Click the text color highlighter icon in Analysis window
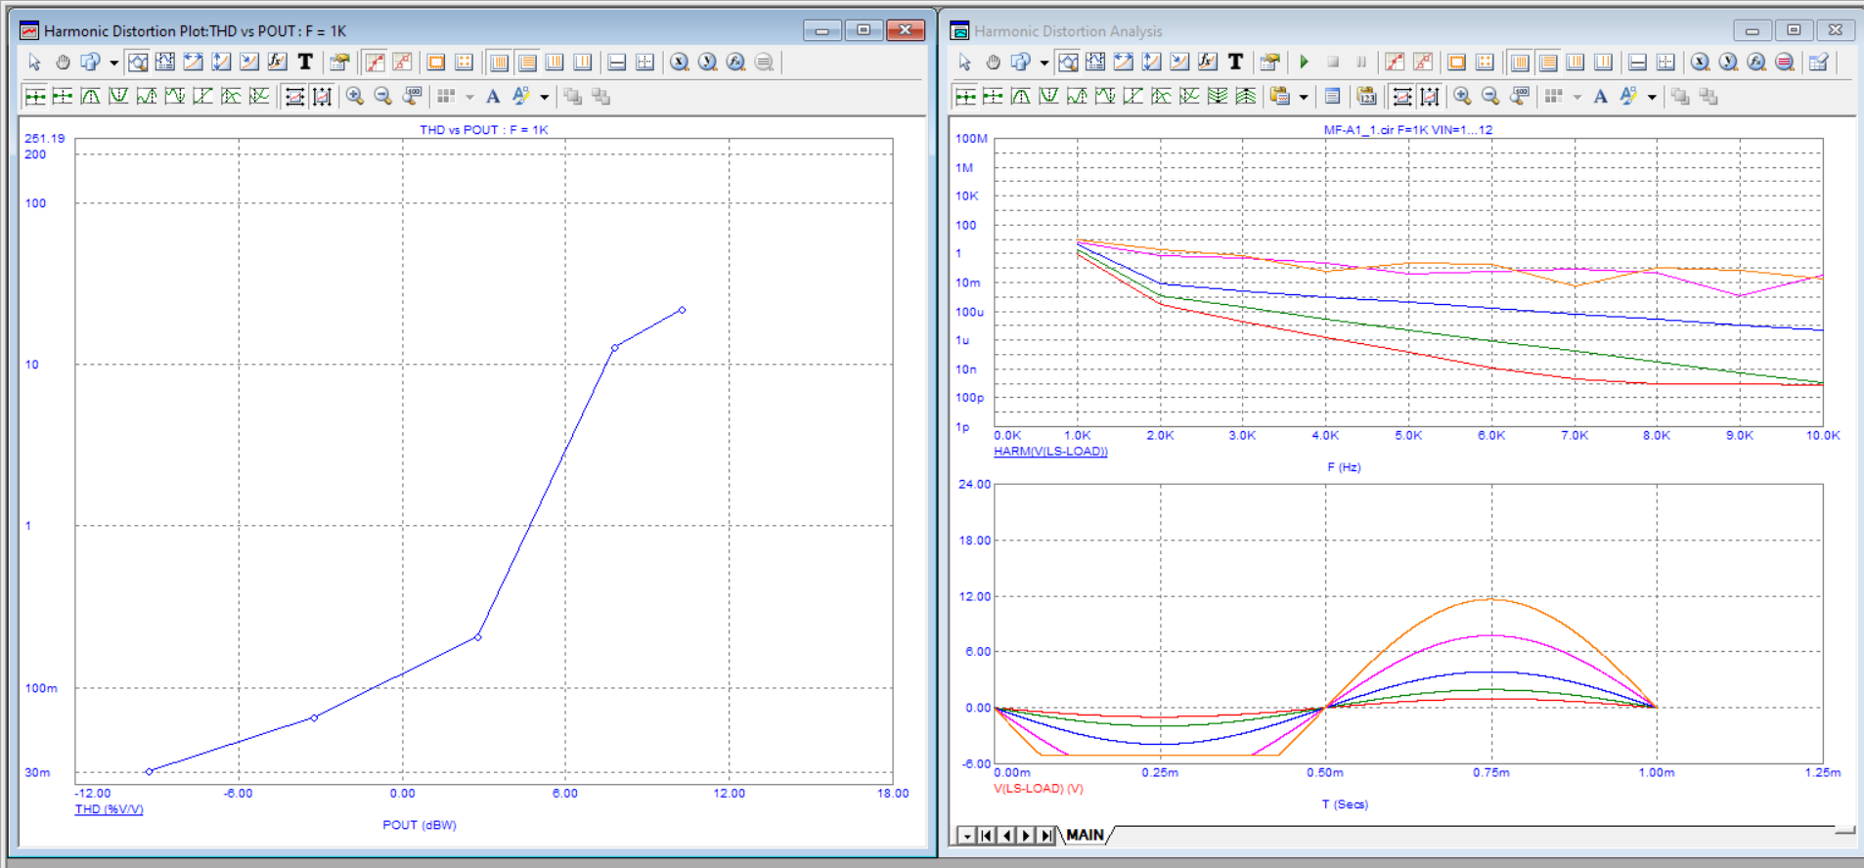Screen dimensions: 1864x868 [1627, 96]
